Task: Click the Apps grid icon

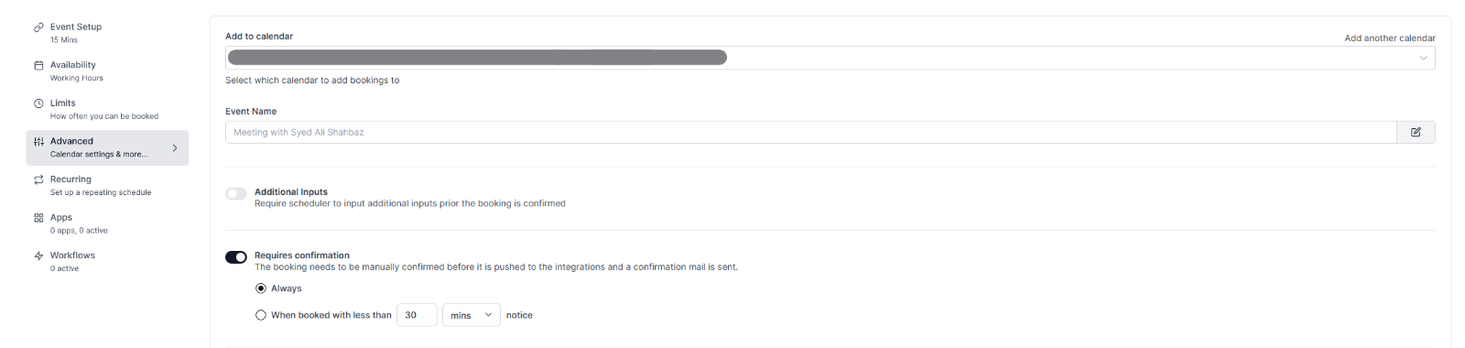Action: [38, 218]
